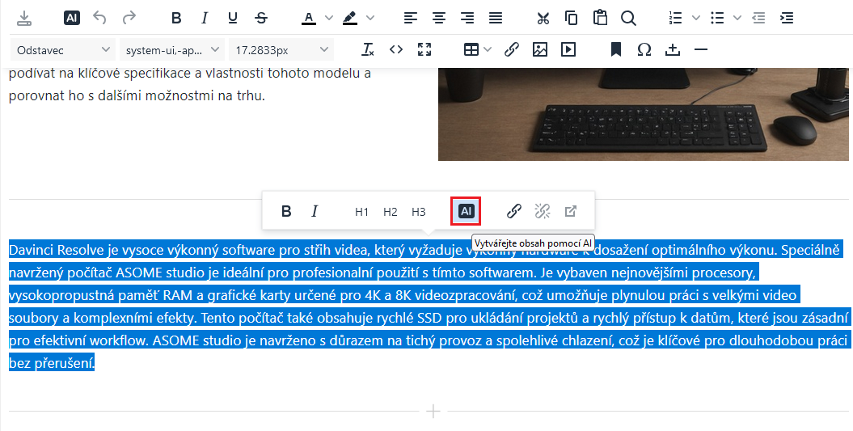This screenshot has height=431, width=853.
Task: Toggle underline formatting
Action: click(233, 18)
